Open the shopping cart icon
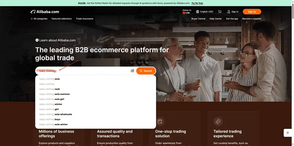Image resolution: width=294 pixels, height=146 pixels. 220,12
